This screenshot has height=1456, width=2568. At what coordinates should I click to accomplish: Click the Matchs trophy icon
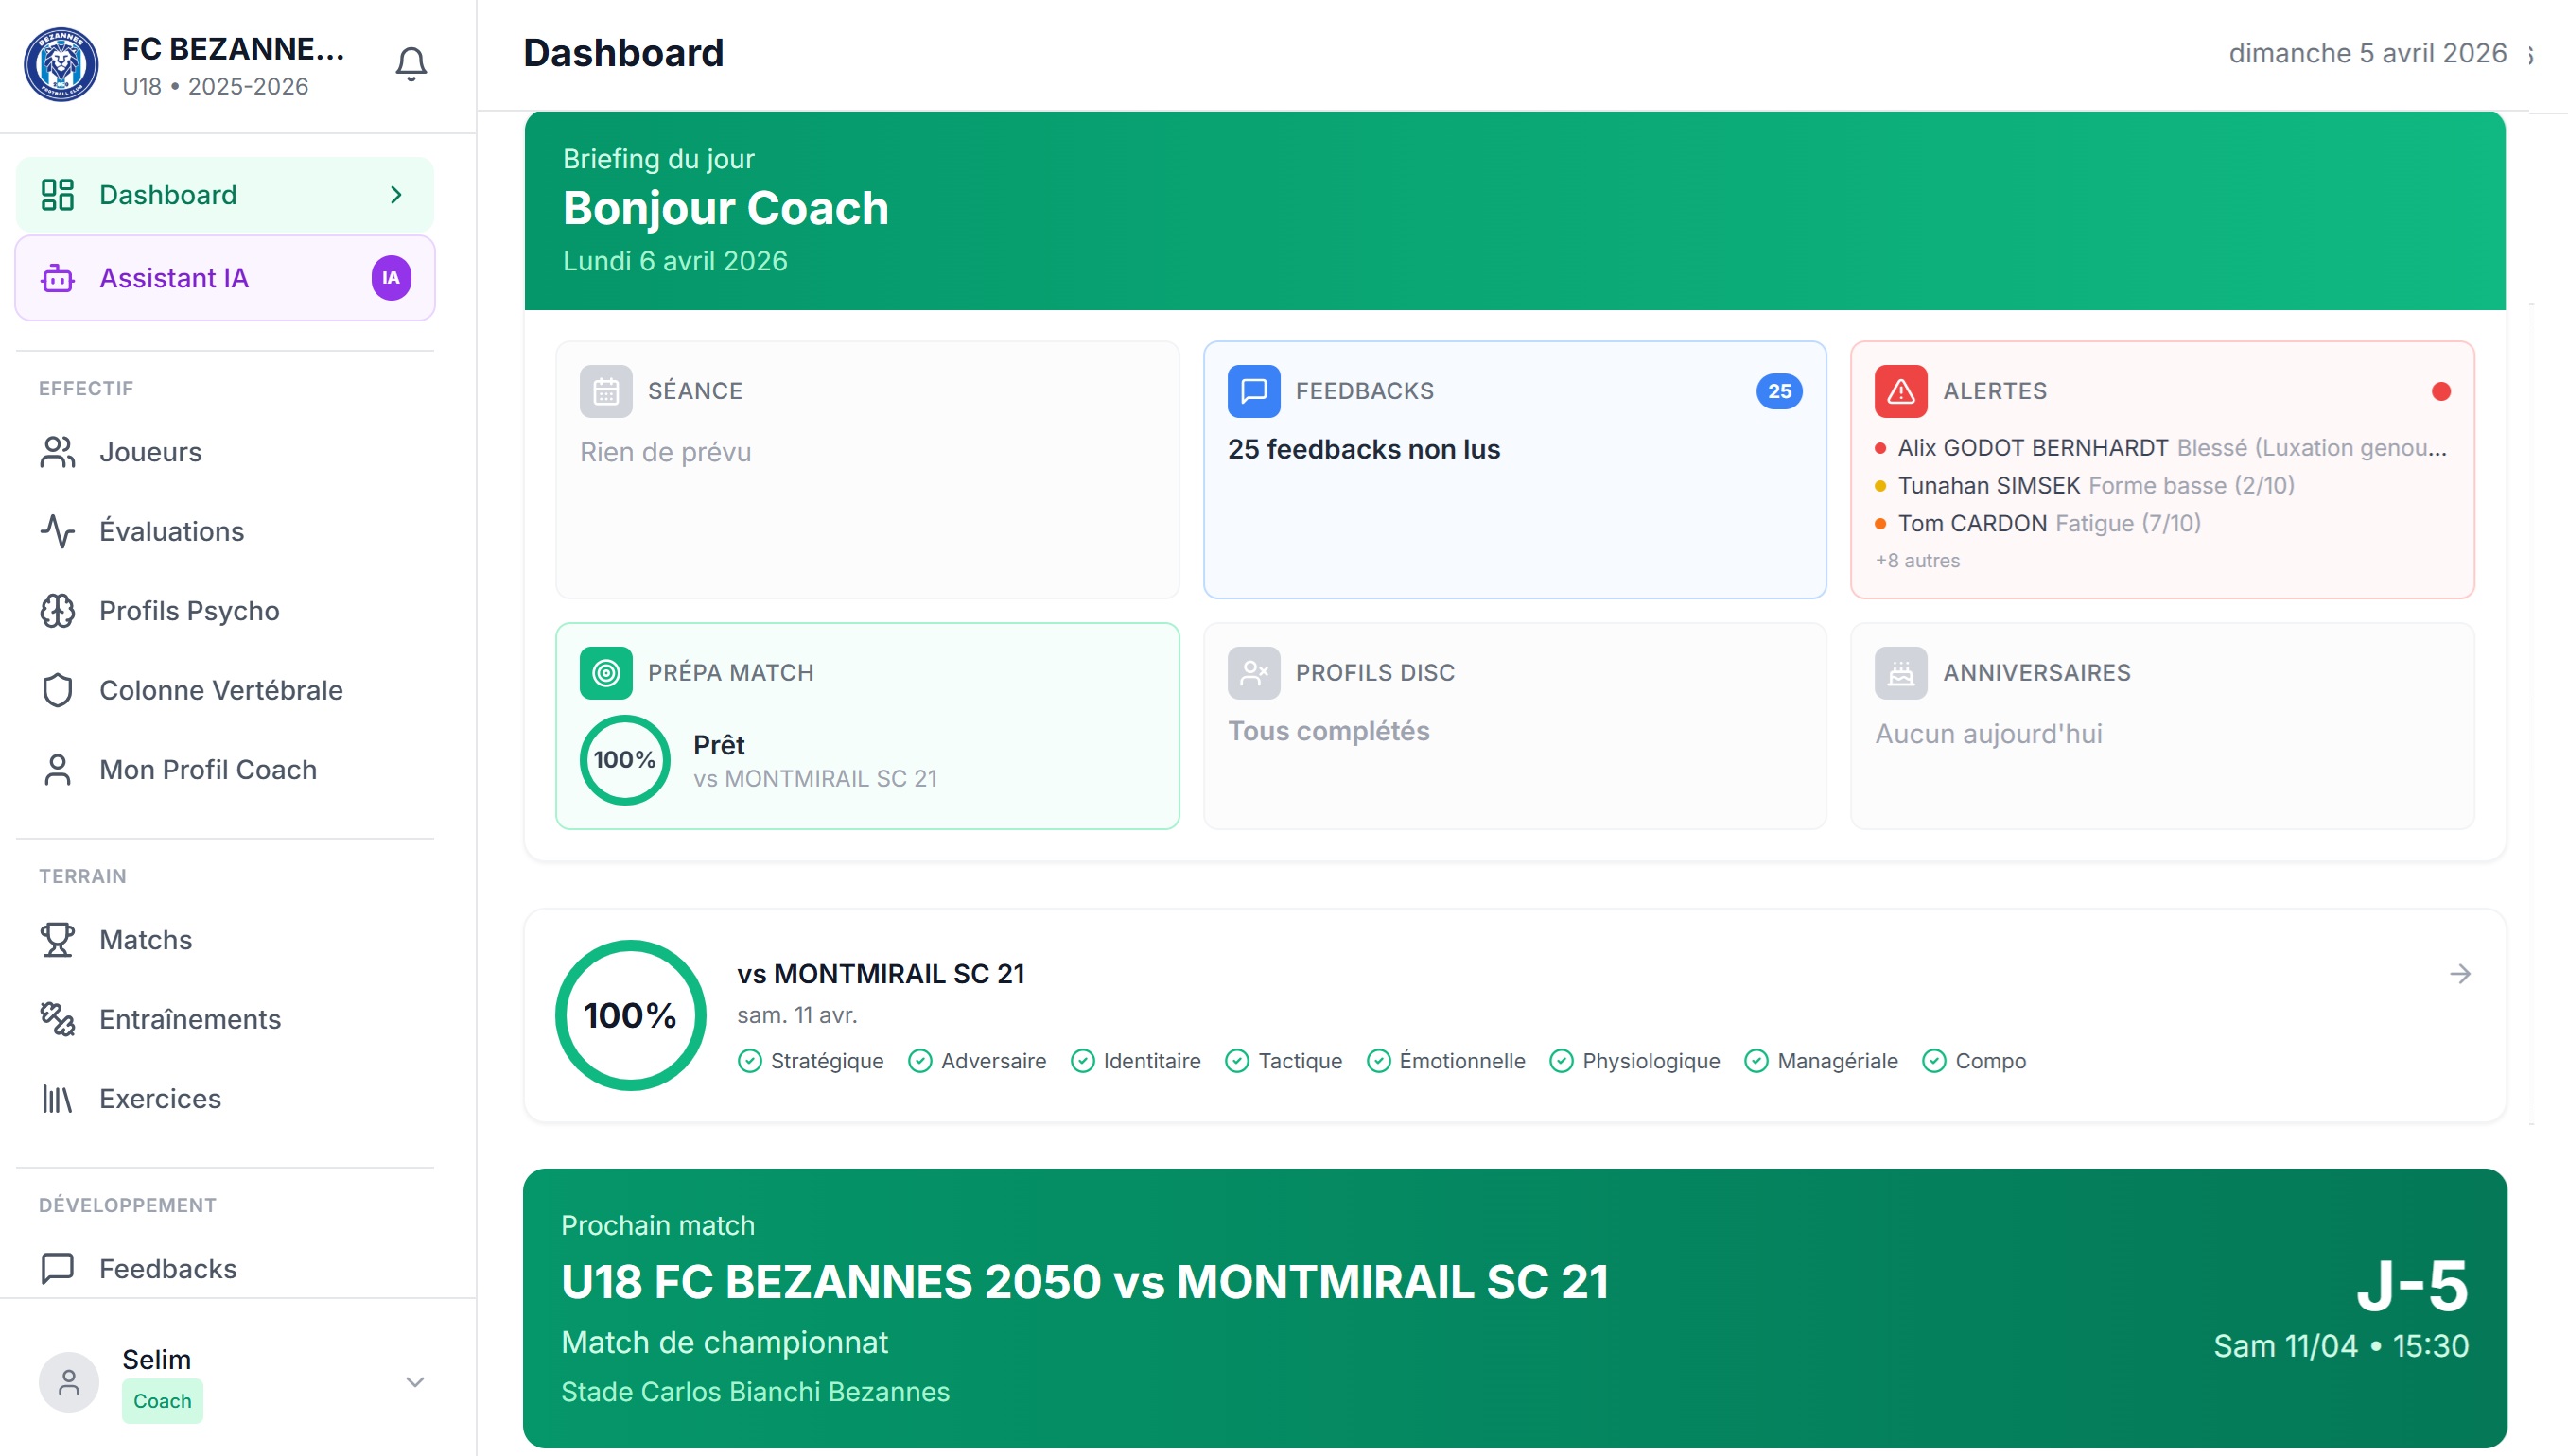(57, 940)
